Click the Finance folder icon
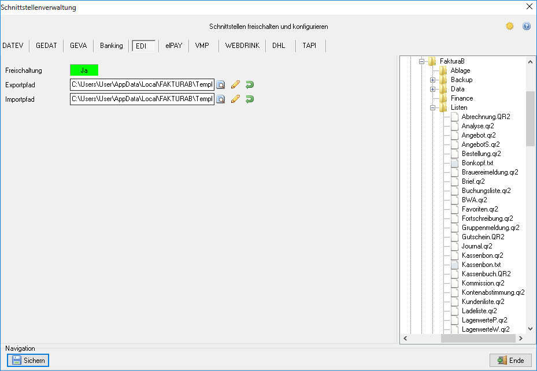 pos(443,98)
